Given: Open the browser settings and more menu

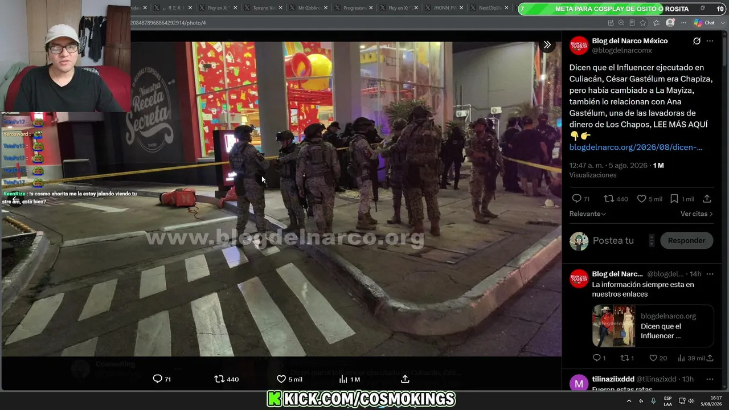Looking at the screenshot, I should coord(683,23).
